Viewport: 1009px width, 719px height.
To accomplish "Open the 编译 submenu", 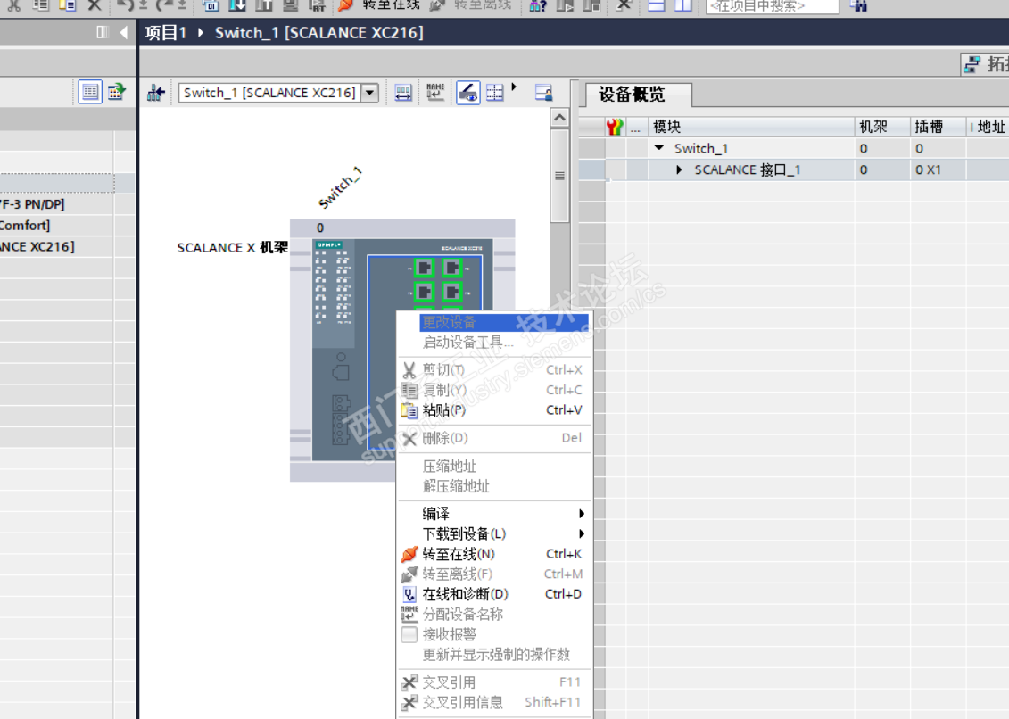I will pyautogui.click(x=494, y=514).
